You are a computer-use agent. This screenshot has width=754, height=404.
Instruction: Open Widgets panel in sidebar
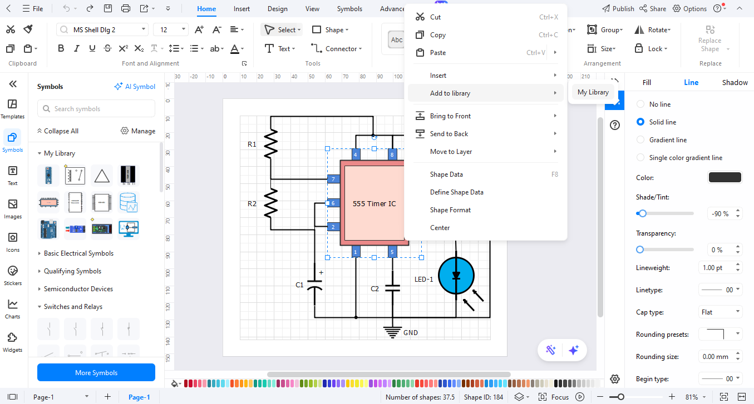12,342
